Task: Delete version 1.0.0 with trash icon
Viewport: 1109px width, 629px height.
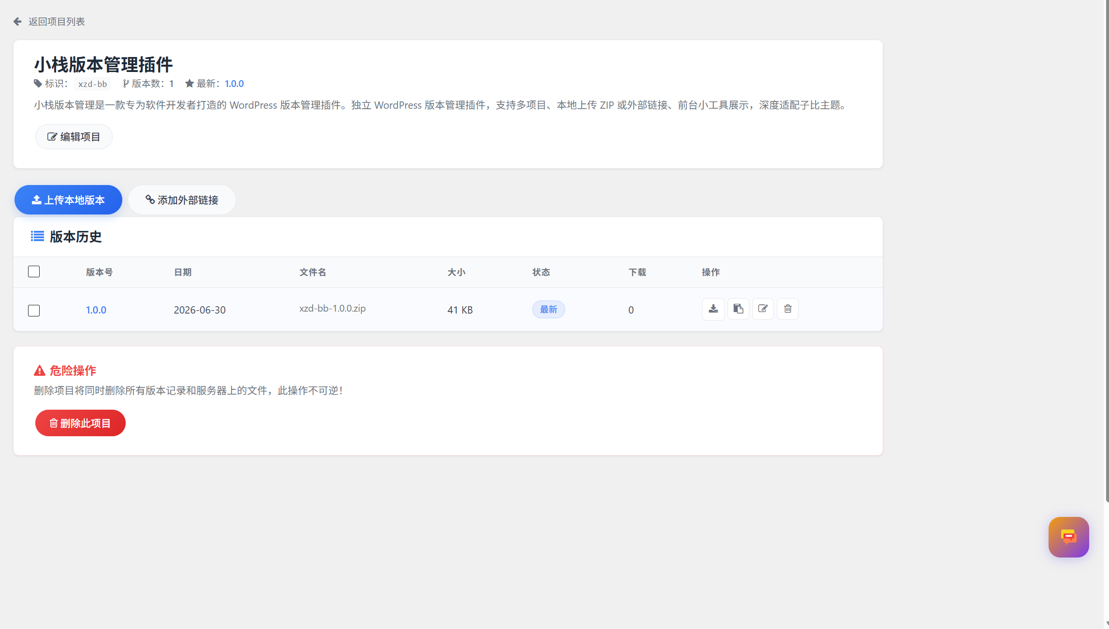Action: 788,309
